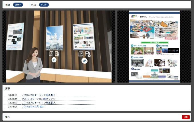The image size is (194, 122).
Task: Click the ITP Inc. document preview
Action: click(x=154, y=46)
